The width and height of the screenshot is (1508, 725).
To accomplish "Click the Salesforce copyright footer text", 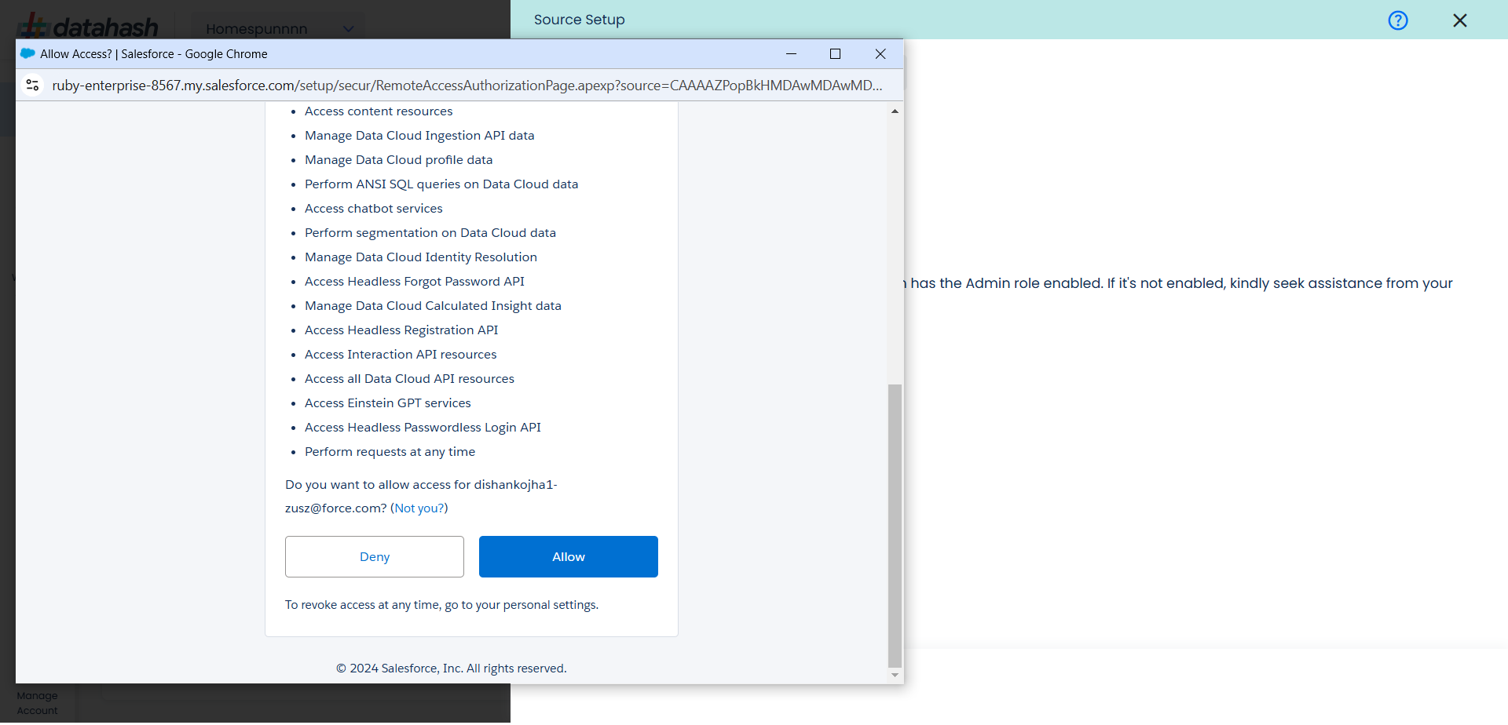I will point(451,669).
